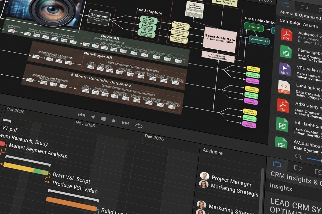The width and height of the screenshot is (322, 214).
Task: Open the AudiencePe PDF file icon
Action: tap(287, 35)
